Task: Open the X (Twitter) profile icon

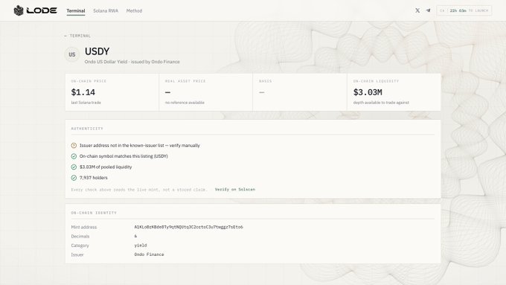Action: tap(417, 10)
